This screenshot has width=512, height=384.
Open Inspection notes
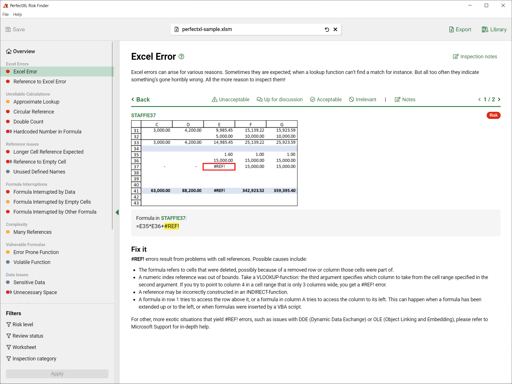(x=475, y=57)
